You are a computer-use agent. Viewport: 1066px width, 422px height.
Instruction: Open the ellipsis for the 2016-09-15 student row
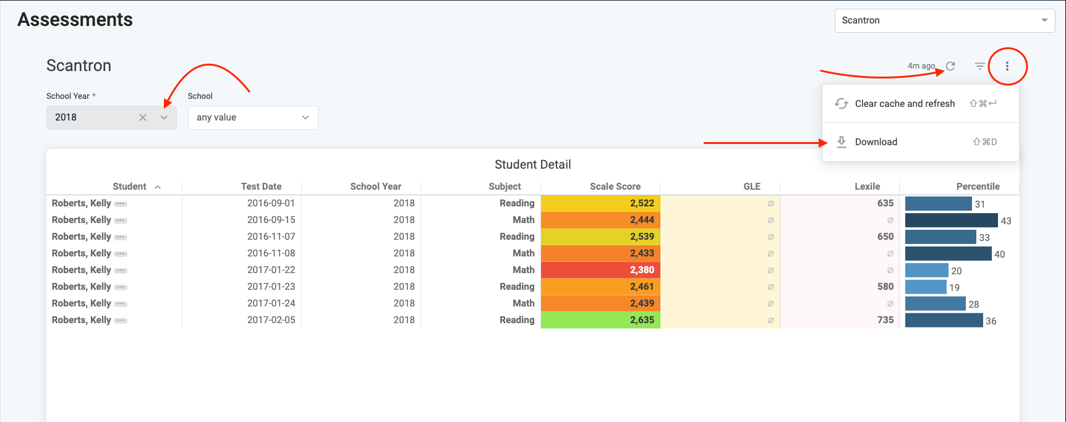click(x=121, y=221)
